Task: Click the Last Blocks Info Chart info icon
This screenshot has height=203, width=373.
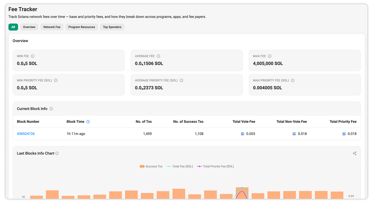Action: (x=57, y=153)
